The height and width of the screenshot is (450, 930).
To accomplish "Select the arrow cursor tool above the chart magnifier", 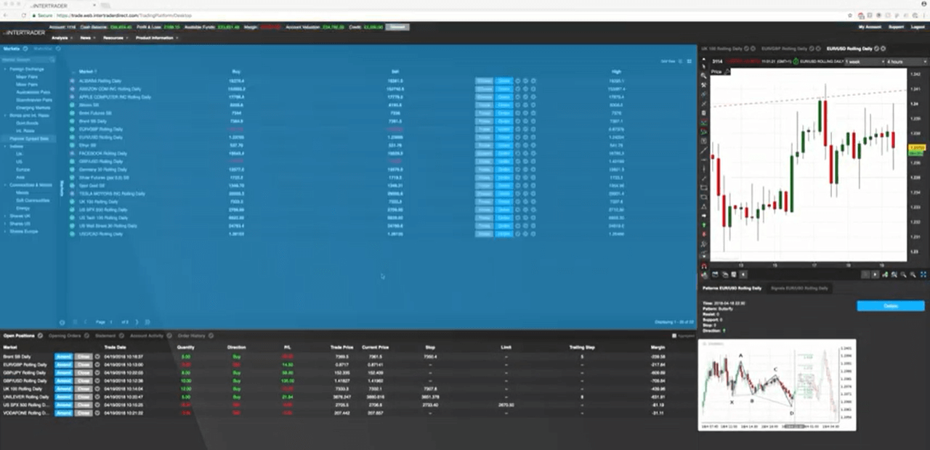I will pyautogui.click(x=703, y=67).
